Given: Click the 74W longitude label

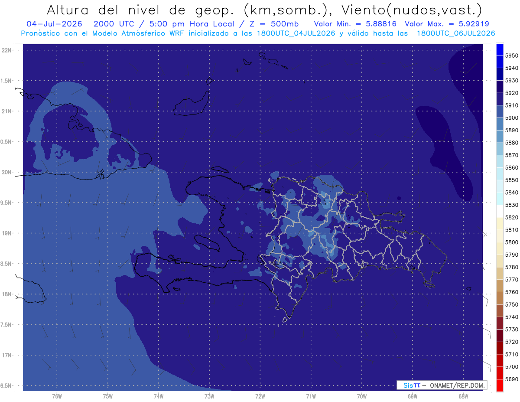Looking at the screenshot, I should 159,396.
